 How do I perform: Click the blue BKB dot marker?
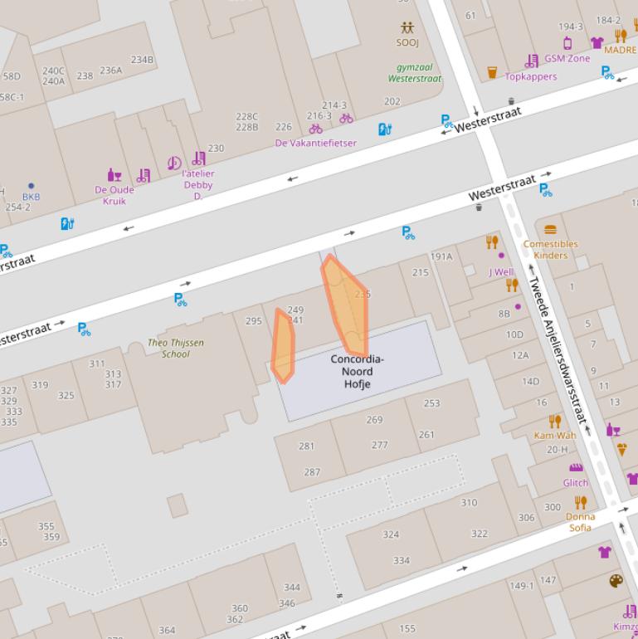pos(31,186)
